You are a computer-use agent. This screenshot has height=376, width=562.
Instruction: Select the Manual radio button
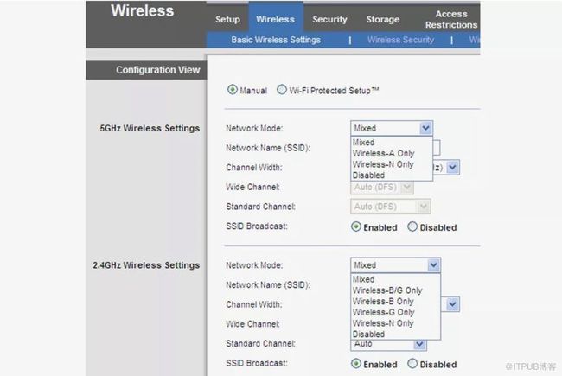232,90
